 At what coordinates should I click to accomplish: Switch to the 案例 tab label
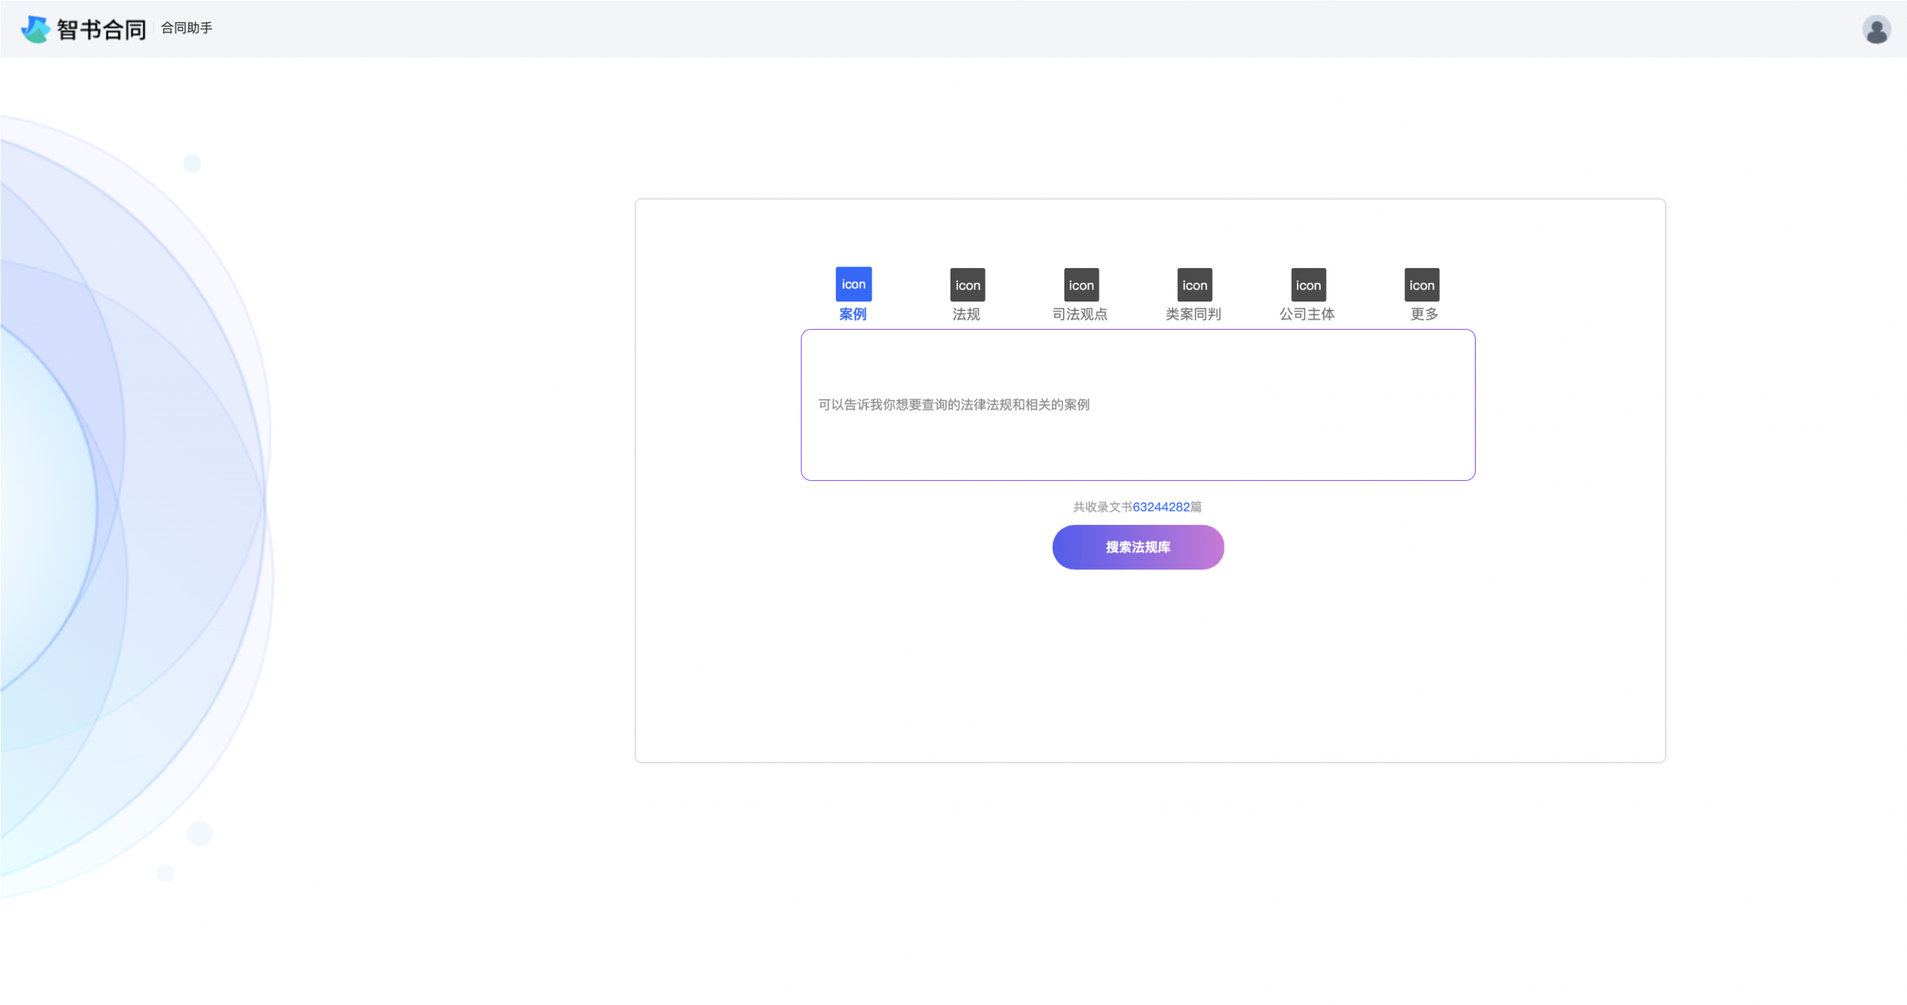click(x=853, y=314)
